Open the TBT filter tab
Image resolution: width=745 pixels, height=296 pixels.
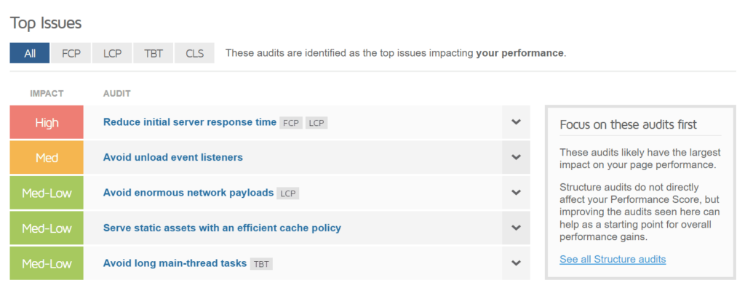[153, 53]
